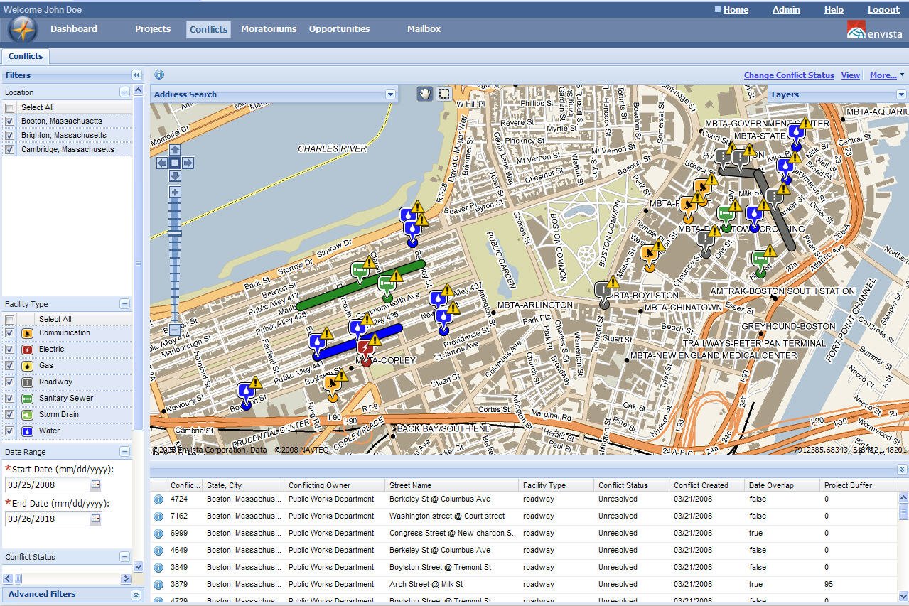Open the End Date calendar picker
909x606 pixels.
click(96, 519)
